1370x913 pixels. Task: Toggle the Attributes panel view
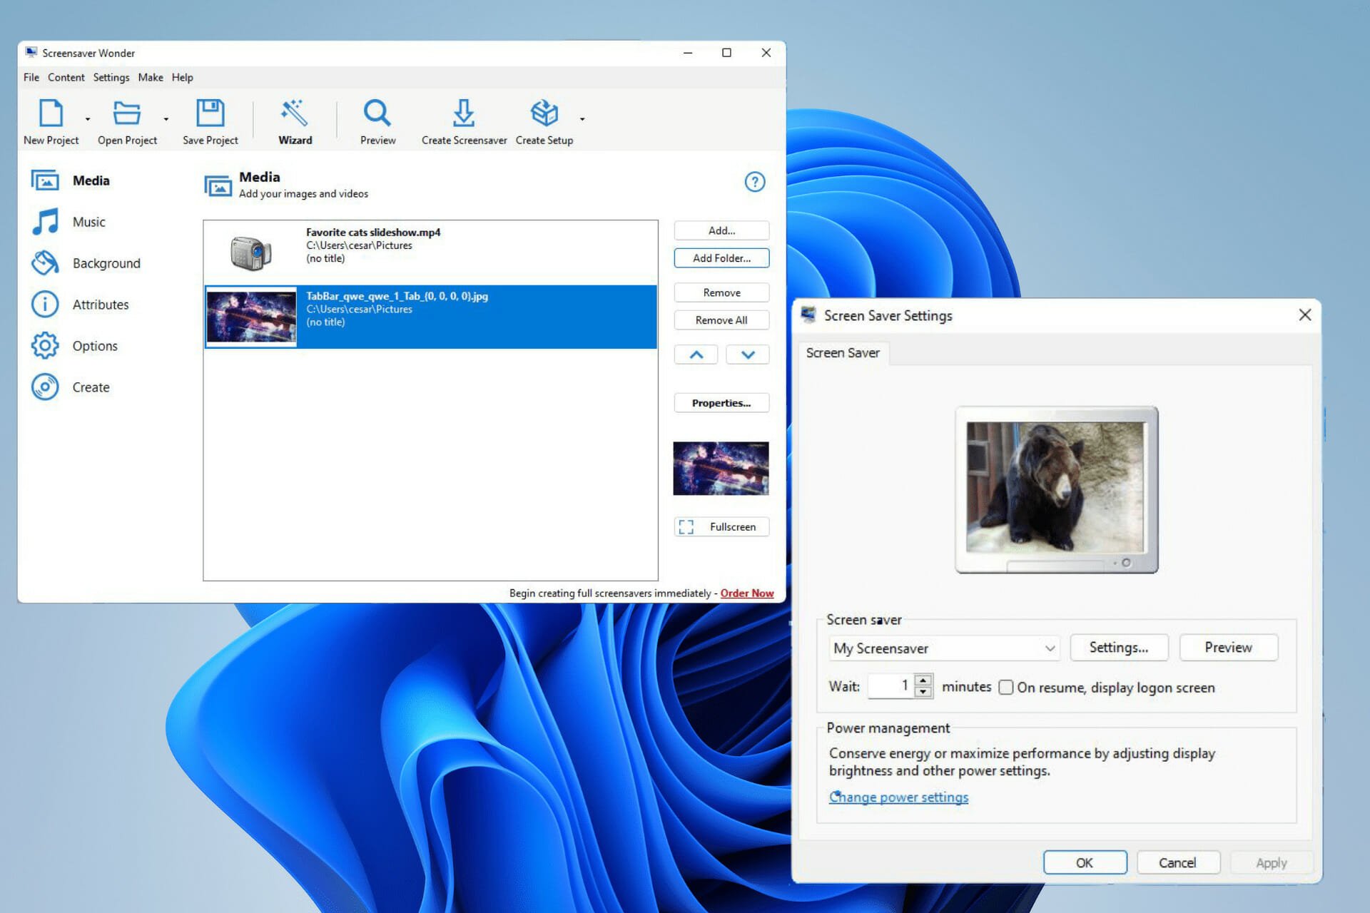pyautogui.click(x=99, y=304)
